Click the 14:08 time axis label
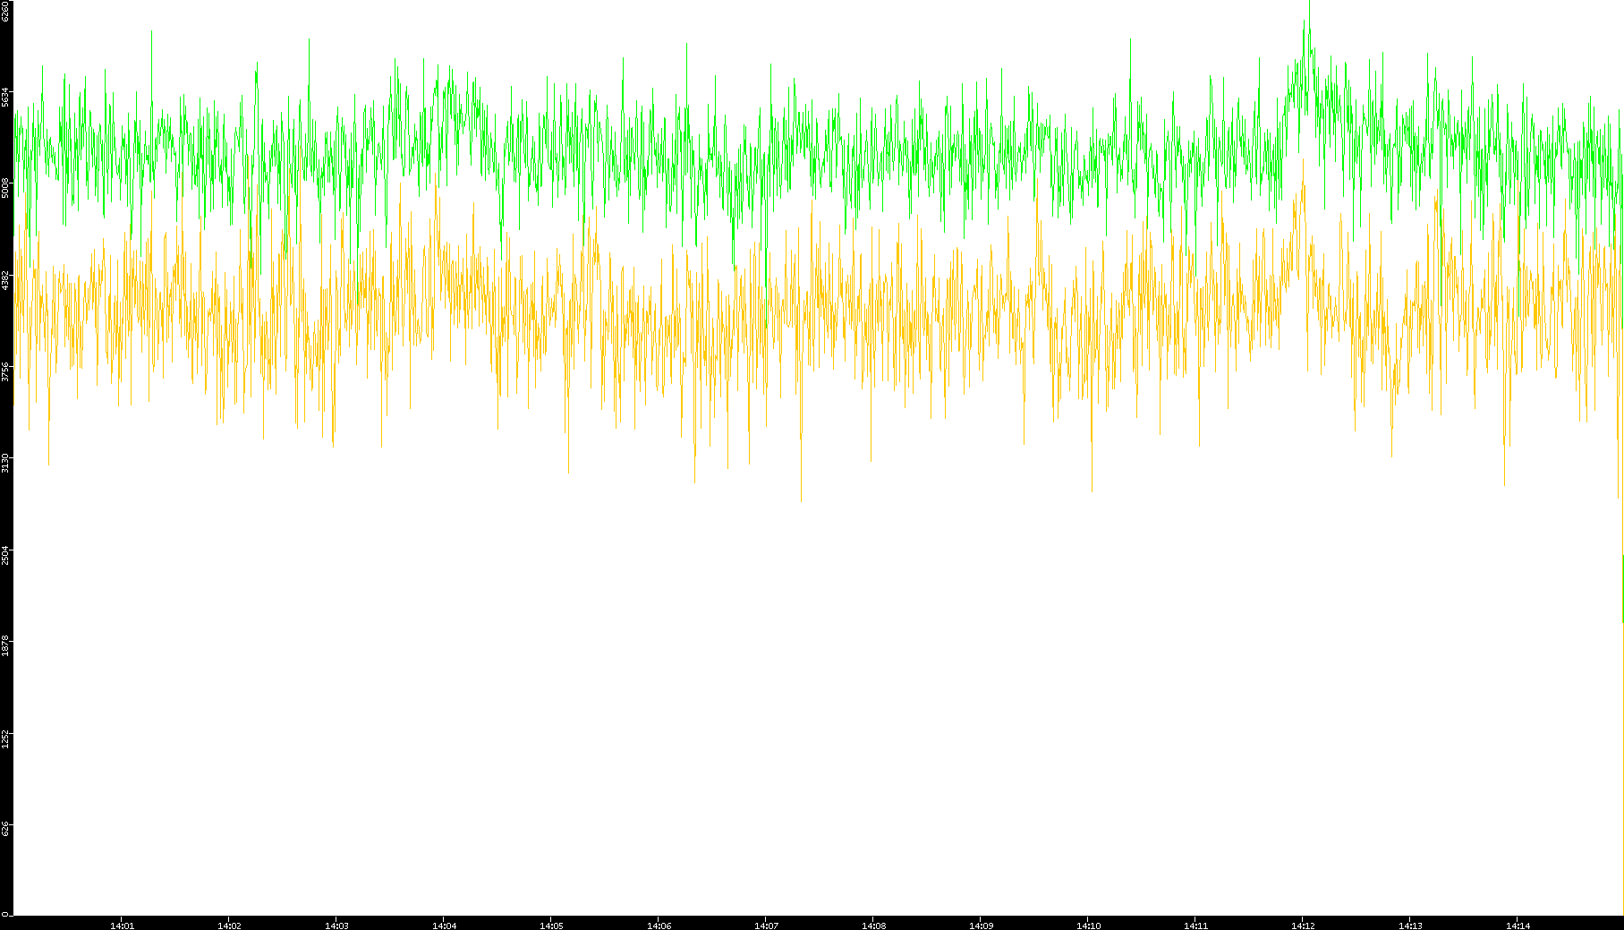The width and height of the screenshot is (1624, 930). coord(873,926)
